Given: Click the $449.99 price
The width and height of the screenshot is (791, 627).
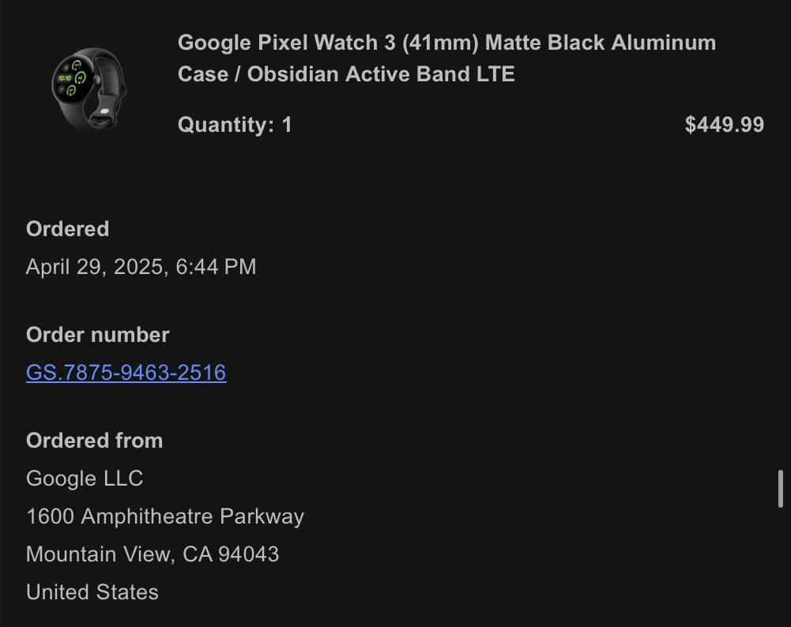Looking at the screenshot, I should coord(724,125).
